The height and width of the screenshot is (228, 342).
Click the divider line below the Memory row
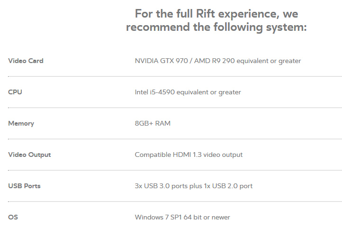click(x=175, y=139)
